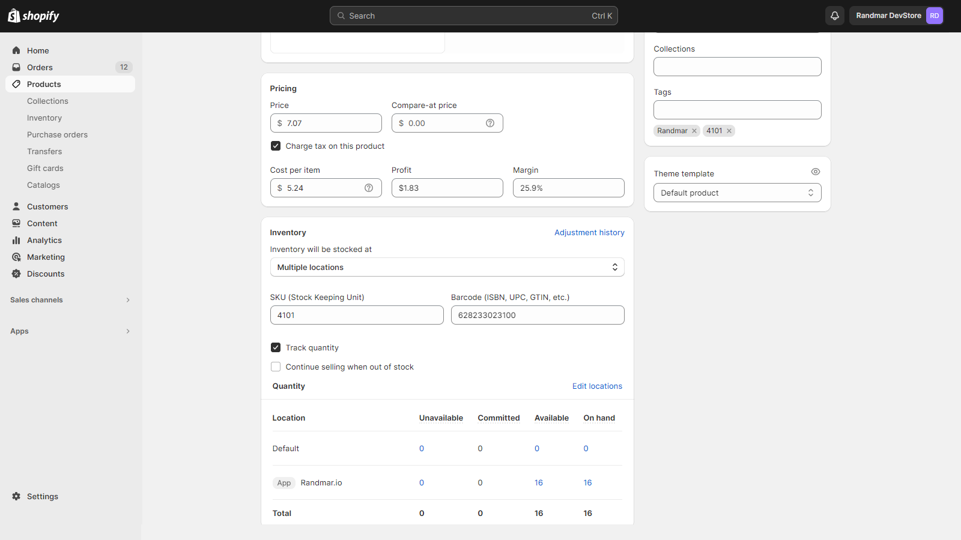Open Inventory under Products
961x540 pixels.
click(44, 118)
